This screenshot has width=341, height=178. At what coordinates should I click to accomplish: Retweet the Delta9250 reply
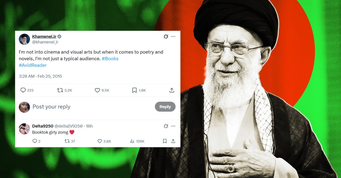67,141
